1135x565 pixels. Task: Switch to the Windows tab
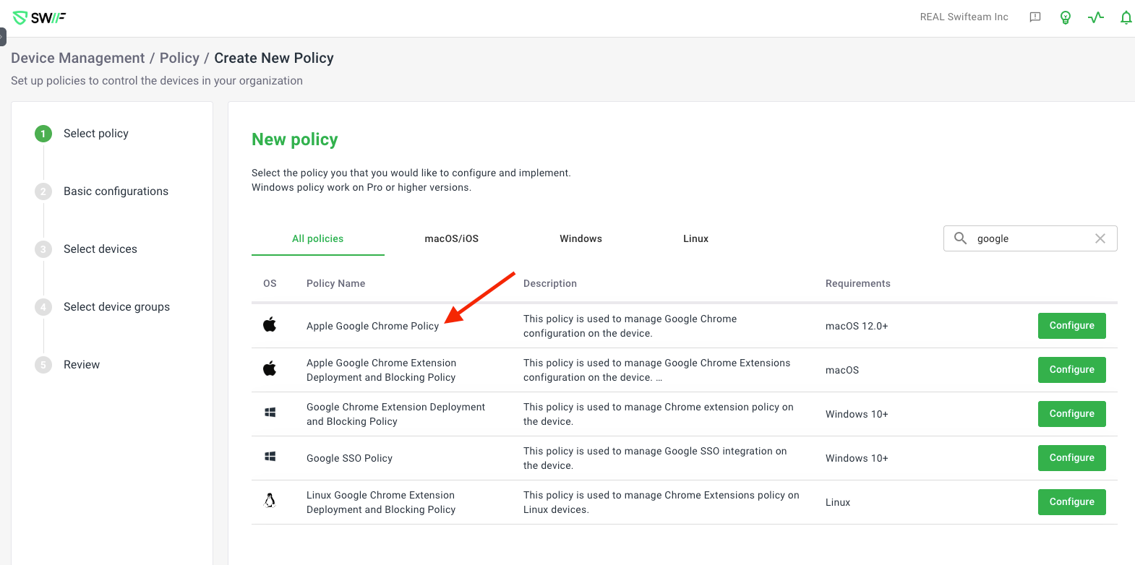581,238
